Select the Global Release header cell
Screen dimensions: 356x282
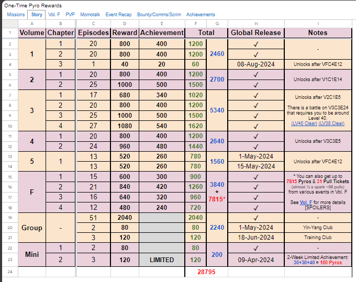click(256, 32)
